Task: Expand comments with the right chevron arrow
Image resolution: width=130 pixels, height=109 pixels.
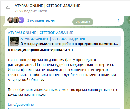Action: point(118,20)
